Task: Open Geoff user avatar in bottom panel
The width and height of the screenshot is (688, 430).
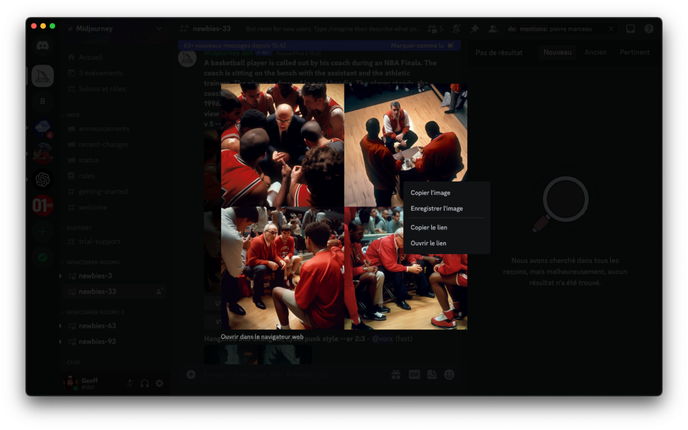Action: coord(70,384)
